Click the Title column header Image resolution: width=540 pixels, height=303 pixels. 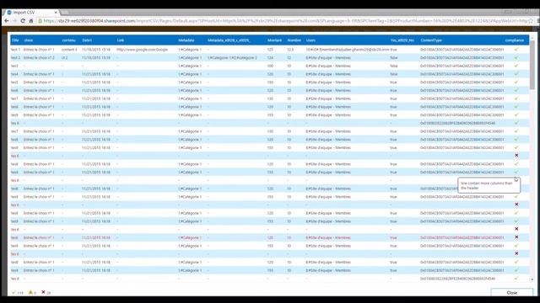(x=15, y=40)
